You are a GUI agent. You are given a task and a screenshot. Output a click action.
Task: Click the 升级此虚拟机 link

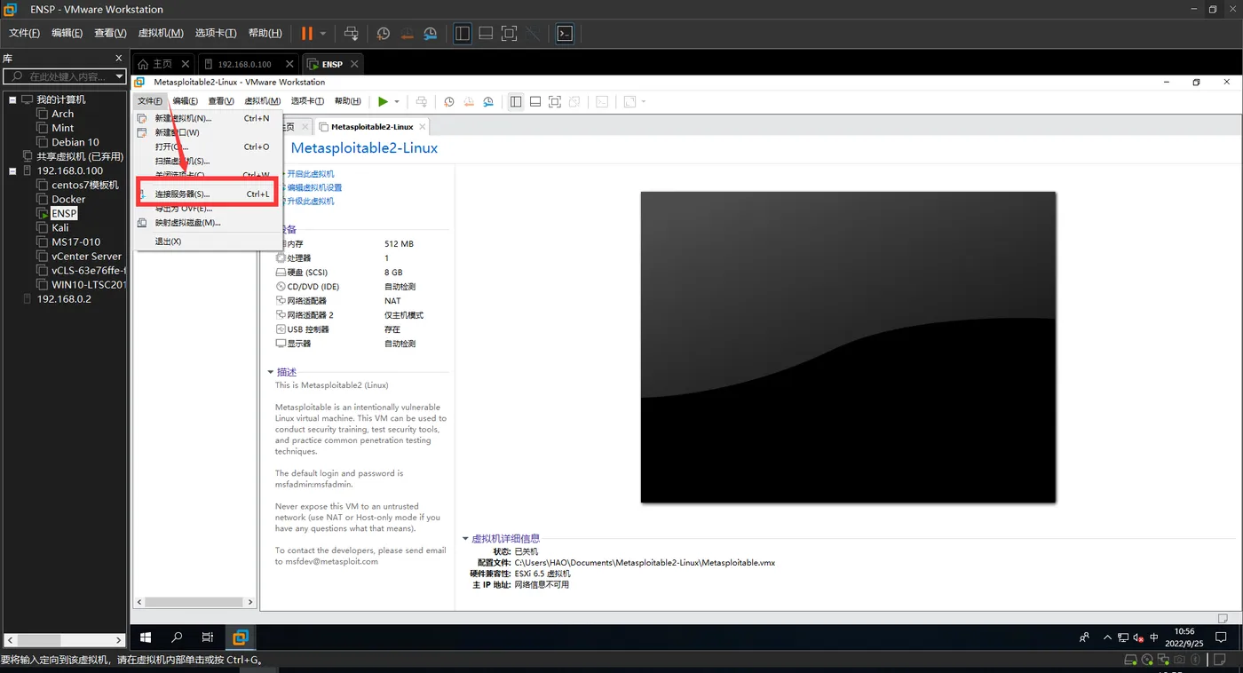coord(311,201)
